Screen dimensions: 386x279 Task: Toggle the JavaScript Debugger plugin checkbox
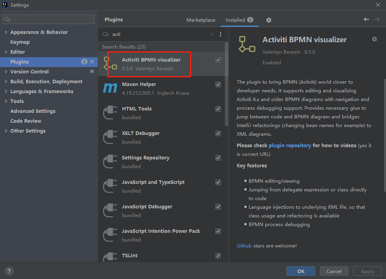[x=218, y=207]
